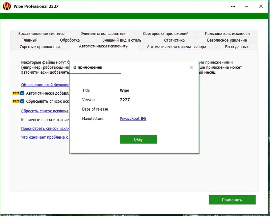Uncheck "Автоматически добавлять" option
Screen dimensions: 270x216
coord(23,93)
